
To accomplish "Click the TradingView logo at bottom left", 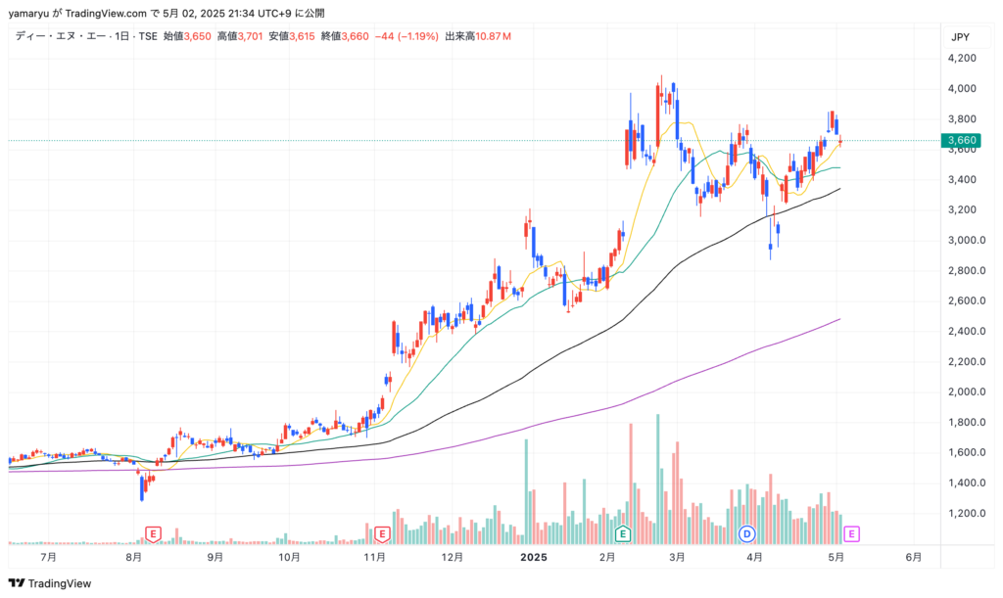I will (50, 583).
